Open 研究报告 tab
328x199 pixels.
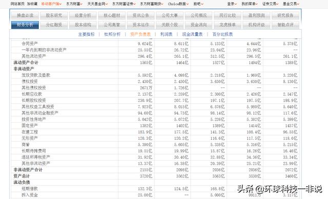pos(285,15)
